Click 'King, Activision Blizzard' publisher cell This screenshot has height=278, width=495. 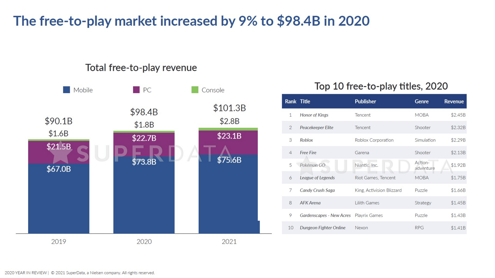tap(378, 190)
